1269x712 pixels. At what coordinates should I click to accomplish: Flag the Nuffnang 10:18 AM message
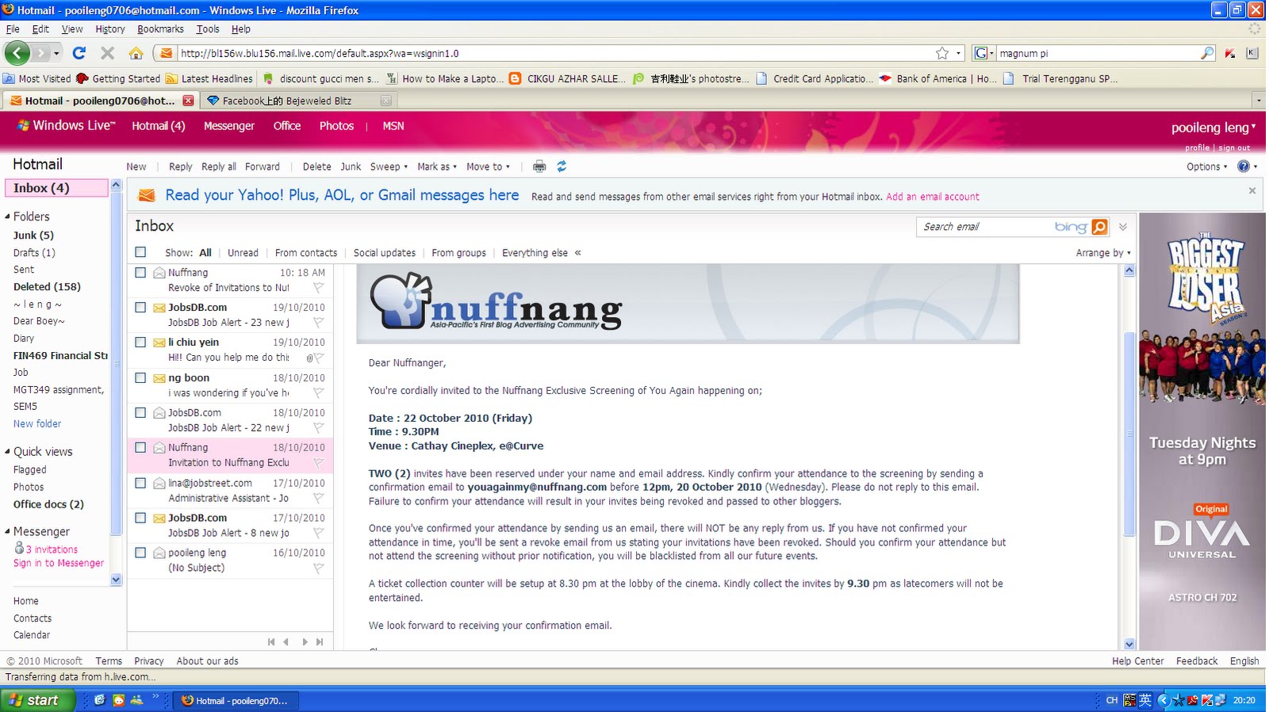(x=318, y=288)
